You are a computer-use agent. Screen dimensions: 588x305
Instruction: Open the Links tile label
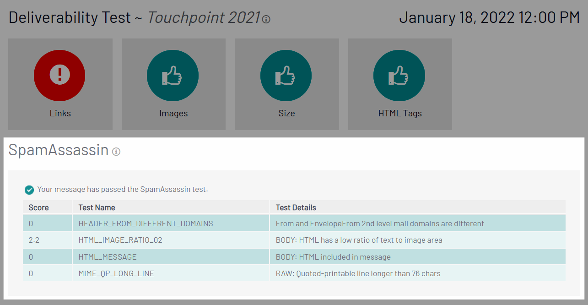tap(60, 113)
